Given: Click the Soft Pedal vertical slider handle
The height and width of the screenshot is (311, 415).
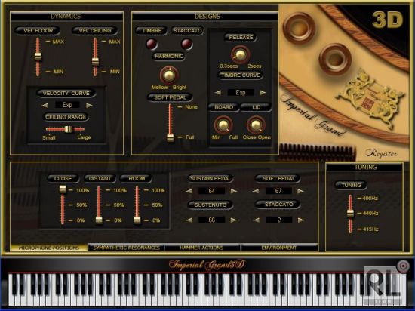Looking at the screenshot, I should click(171, 138).
